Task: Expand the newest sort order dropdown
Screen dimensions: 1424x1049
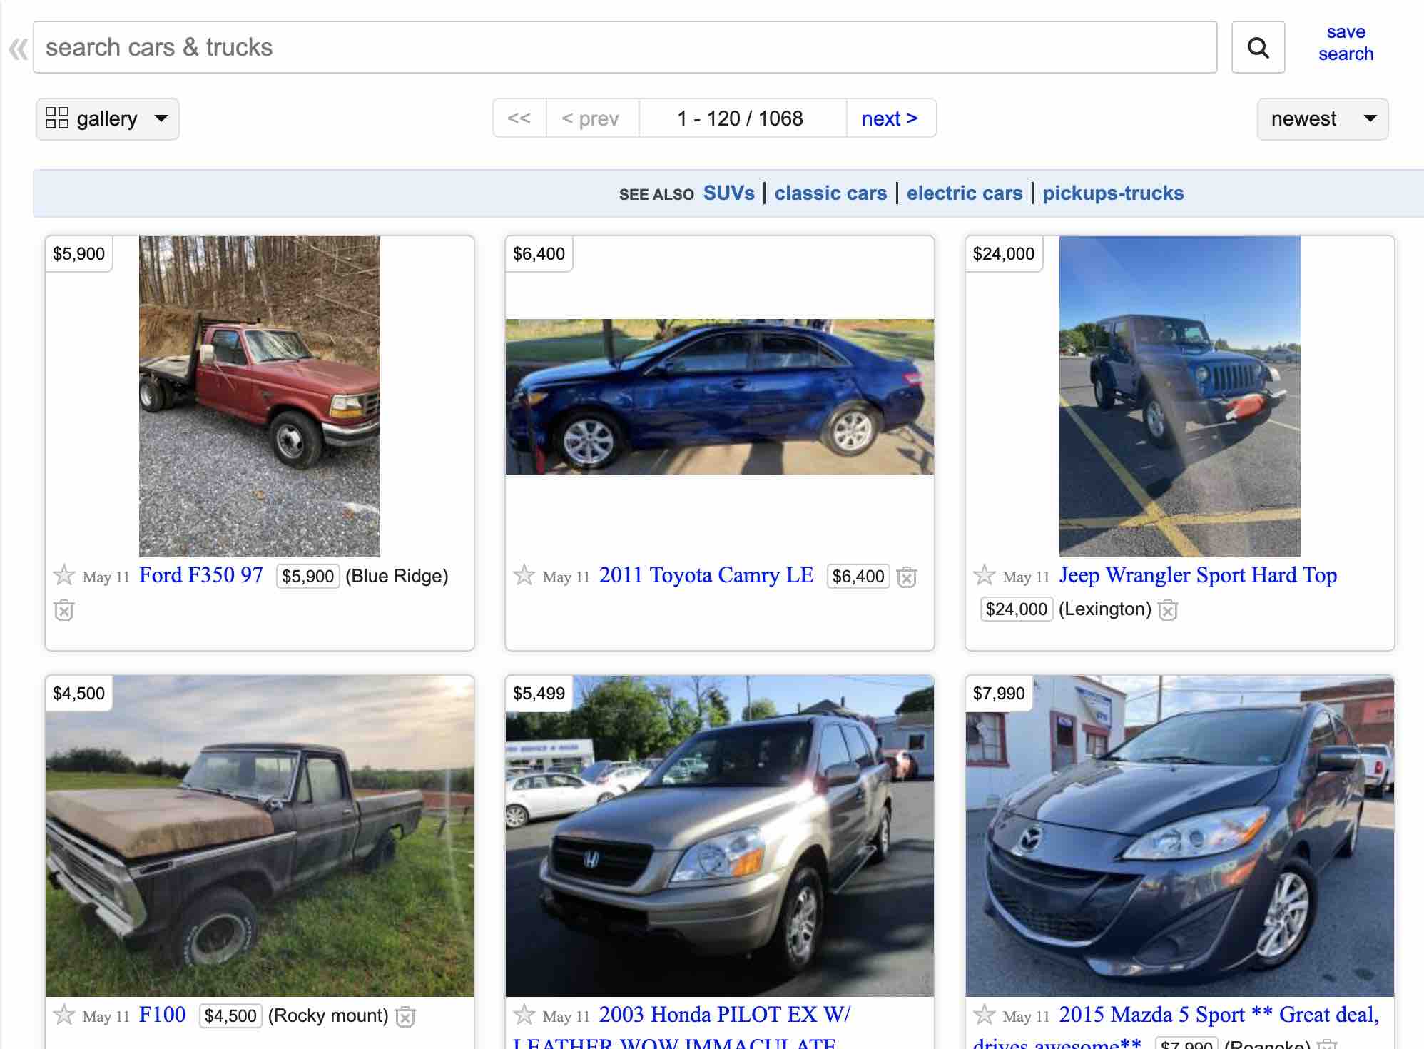Action: point(1322,118)
